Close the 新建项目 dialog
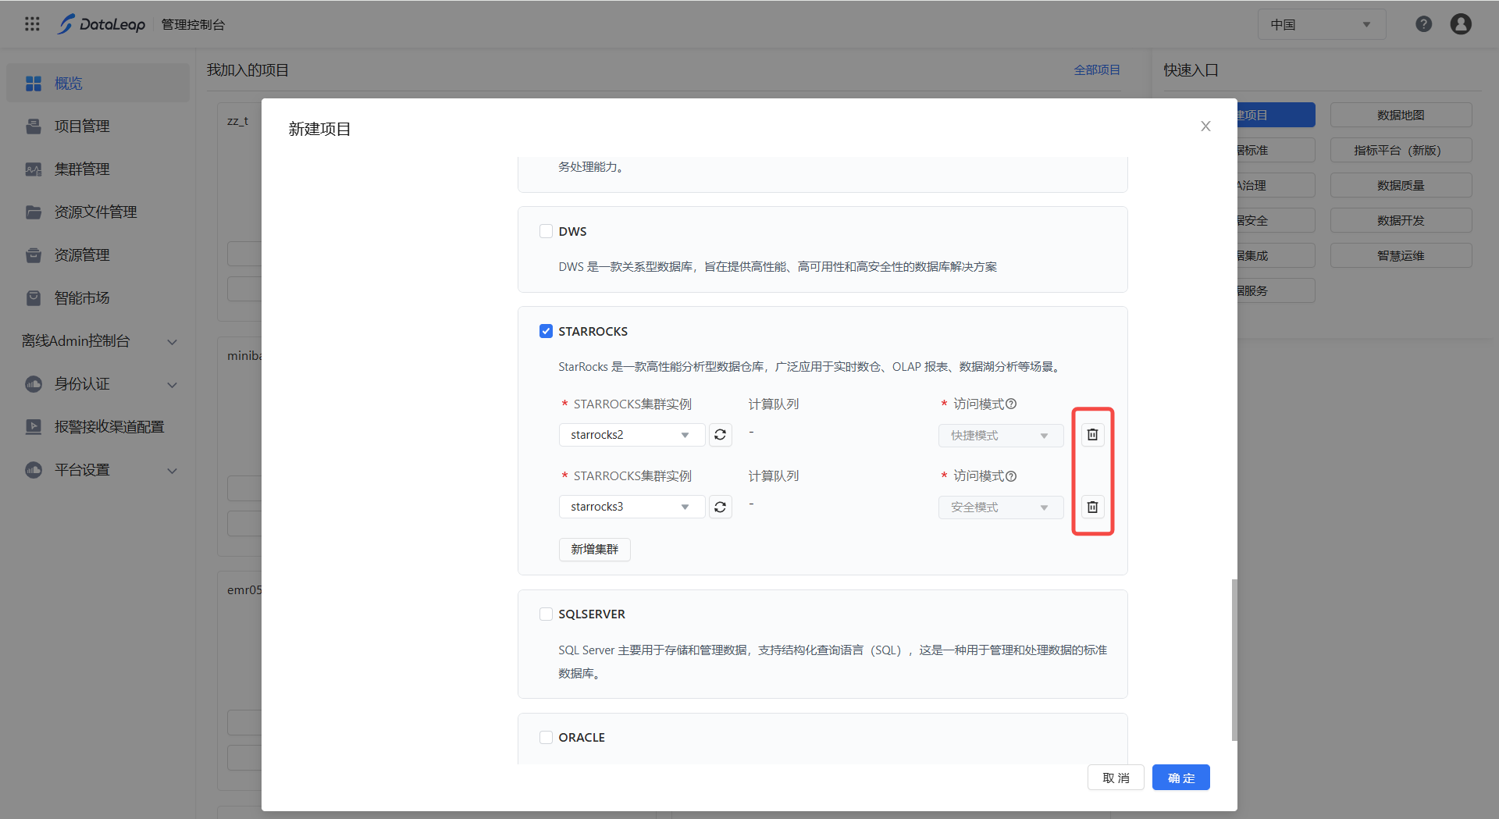 click(x=1205, y=126)
